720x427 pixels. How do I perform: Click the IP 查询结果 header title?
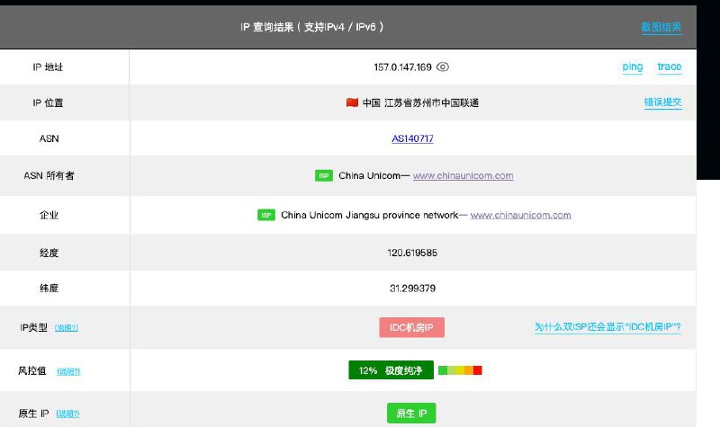(312, 27)
